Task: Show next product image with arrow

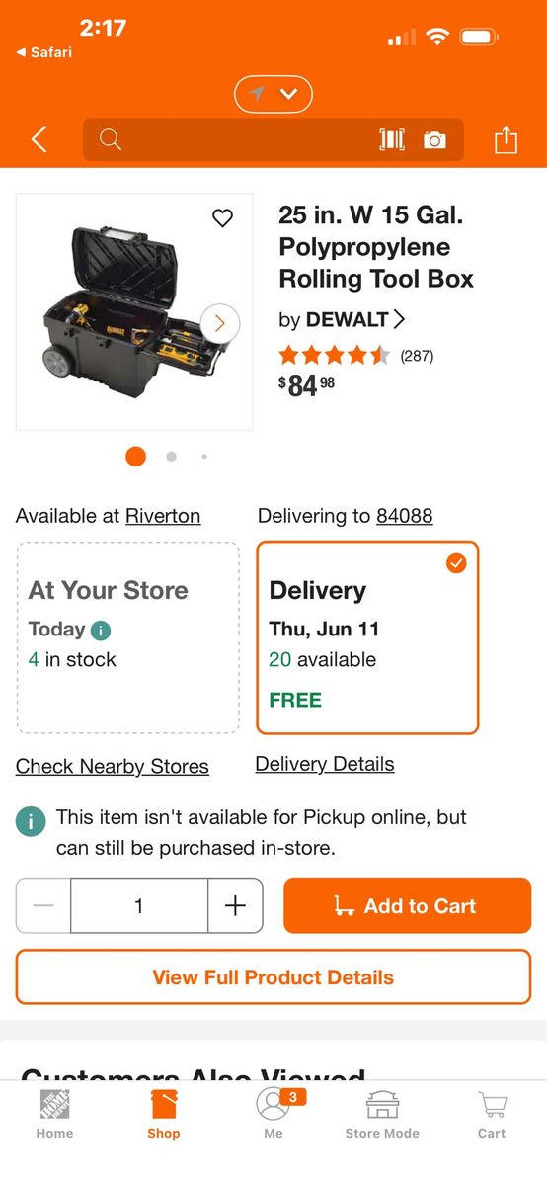Action: [219, 322]
